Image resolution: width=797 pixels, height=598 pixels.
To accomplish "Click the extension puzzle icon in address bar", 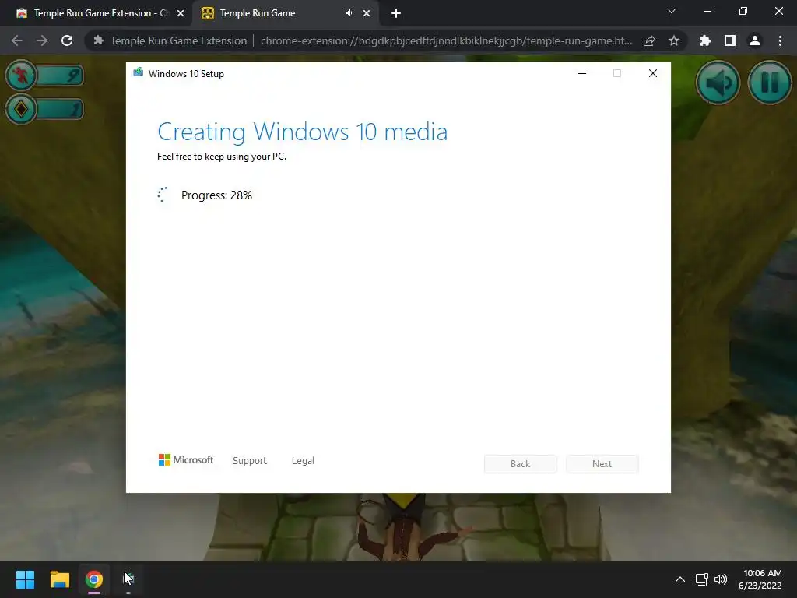I will click(99, 40).
